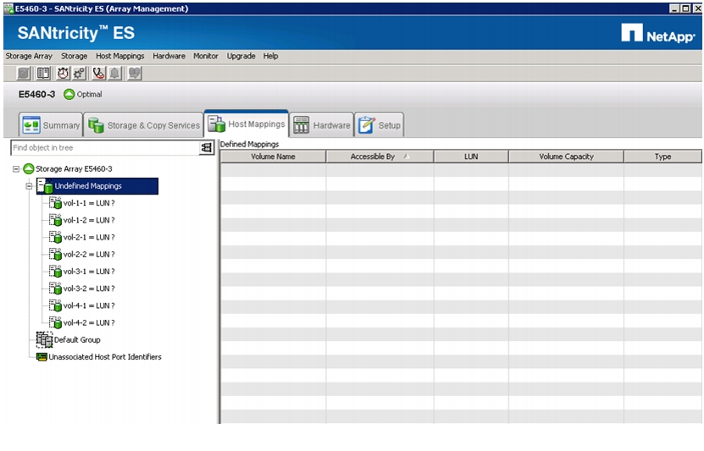Screen dimensions: 704x451
Task: Select vol-4-1 = LUN ? row
Action: pyautogui.click(x=82, y=305)
